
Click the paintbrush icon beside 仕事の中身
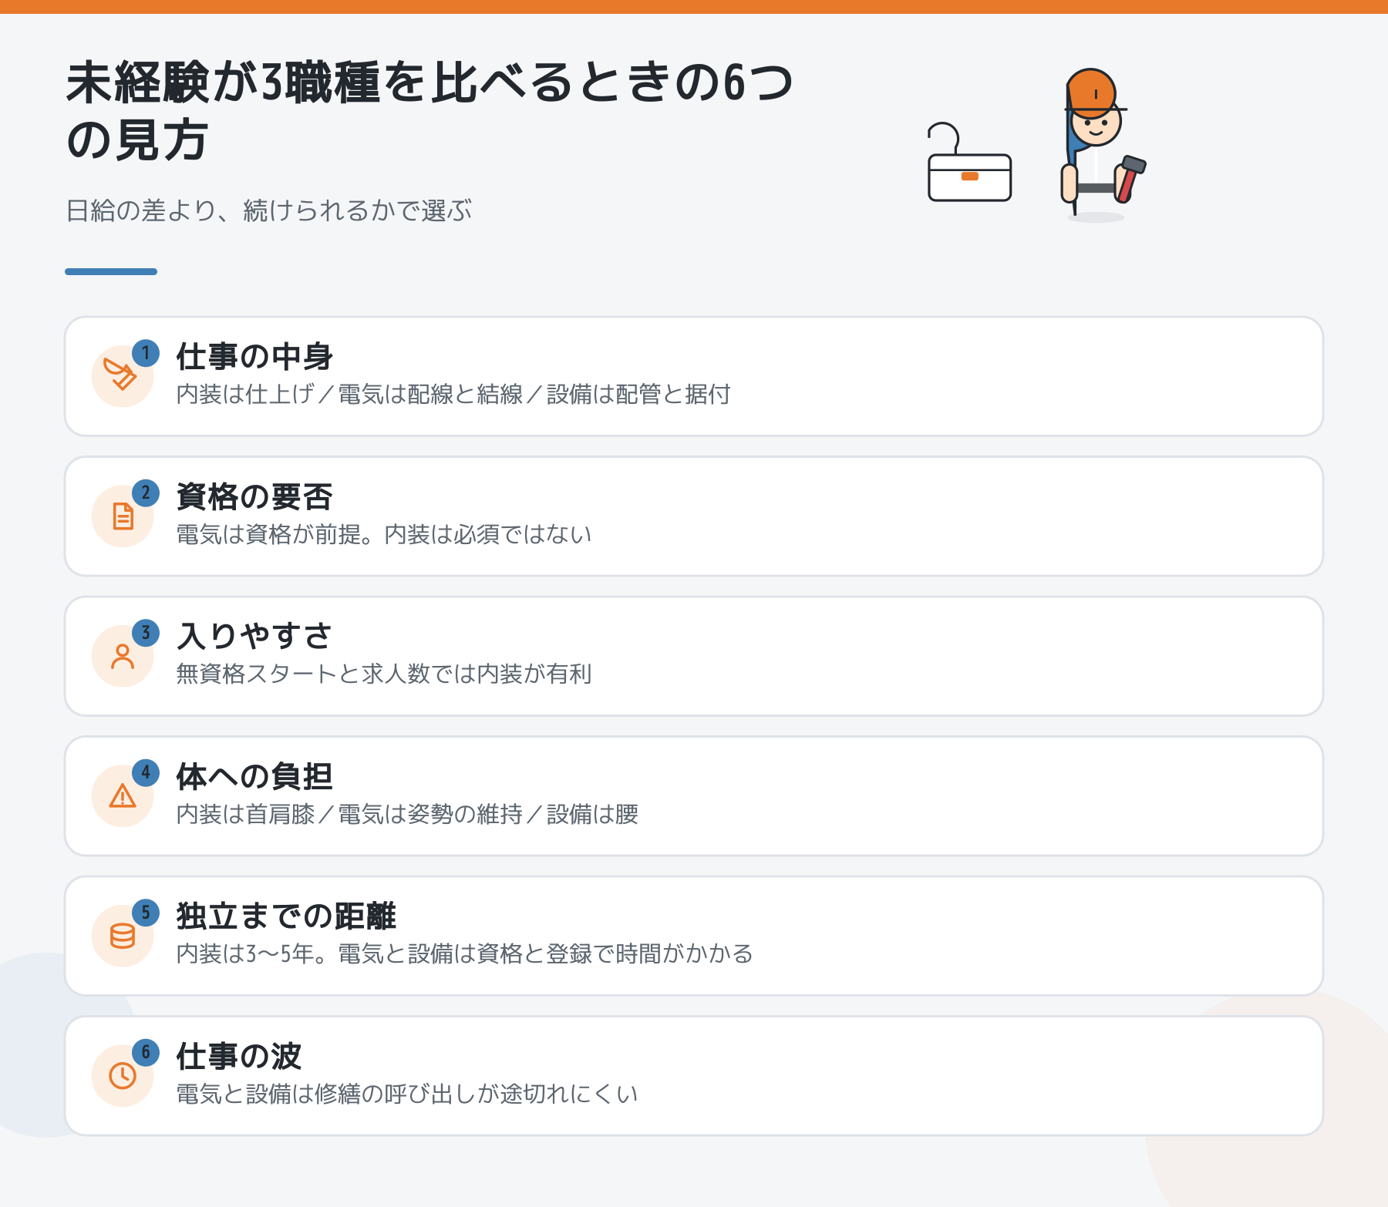click(122, 375)
